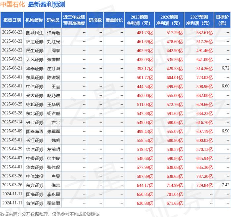
Task: Select the value 453.00亿
Action: click(x=145, y=95)
